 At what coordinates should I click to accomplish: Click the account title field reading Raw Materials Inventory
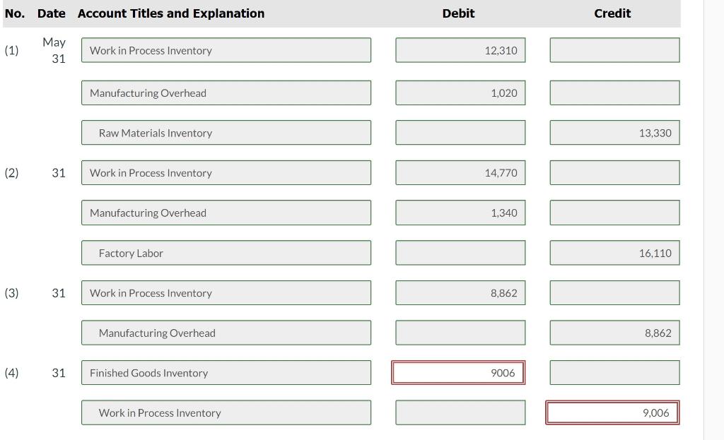tap(228, 132)
